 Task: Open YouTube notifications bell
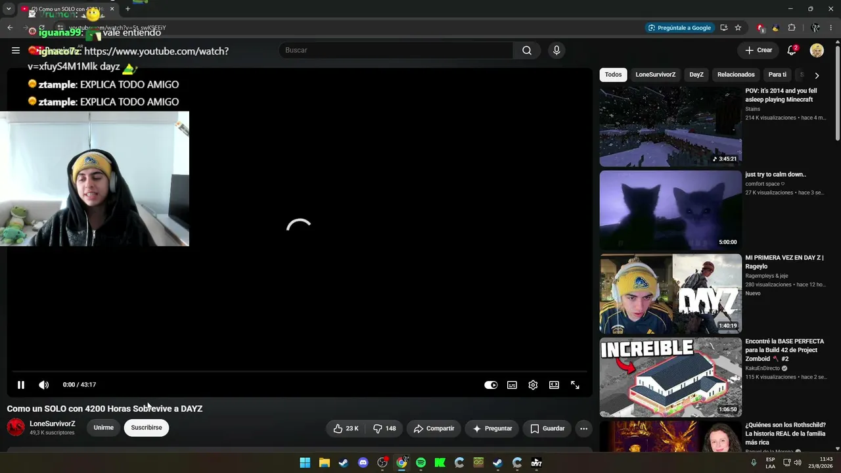(x=792, y=51)
